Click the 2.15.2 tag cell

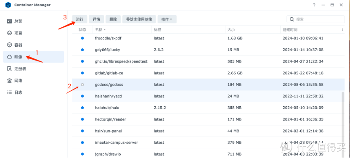click(160, 108)
